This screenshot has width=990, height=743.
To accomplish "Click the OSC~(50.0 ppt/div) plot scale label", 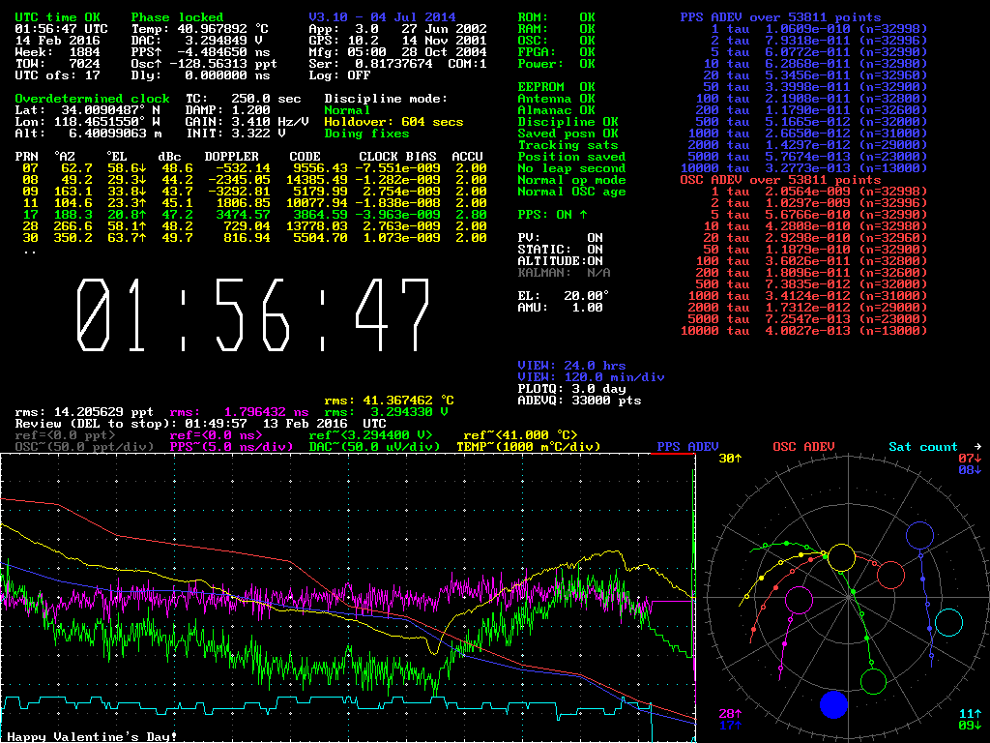I will tap(85, 447).
